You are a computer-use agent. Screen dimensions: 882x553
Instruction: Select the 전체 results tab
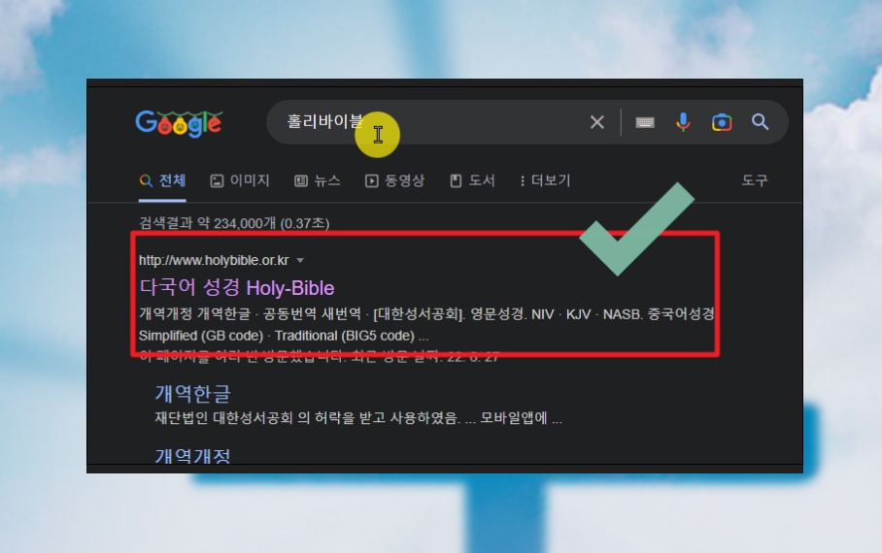click(162, 180)
